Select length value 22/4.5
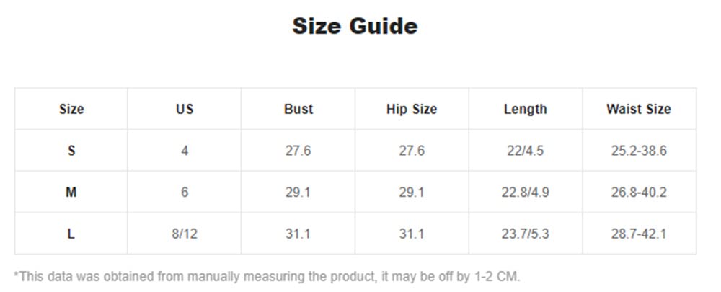This screenshot has width=721, height=292. [525, 151]
